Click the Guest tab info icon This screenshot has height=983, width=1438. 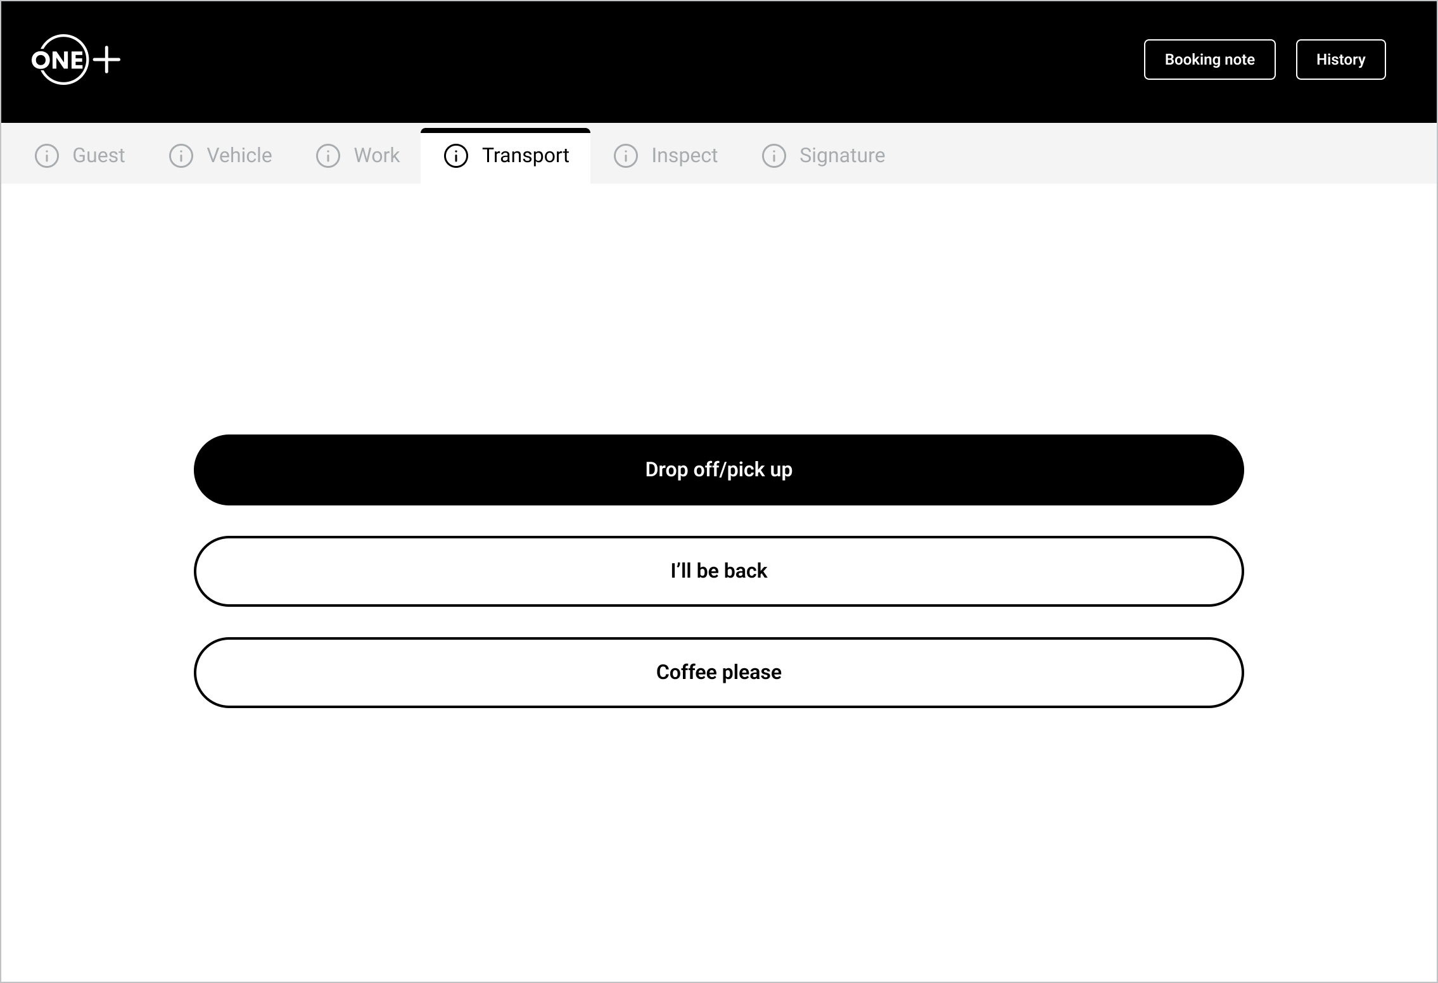click(46, 156)
